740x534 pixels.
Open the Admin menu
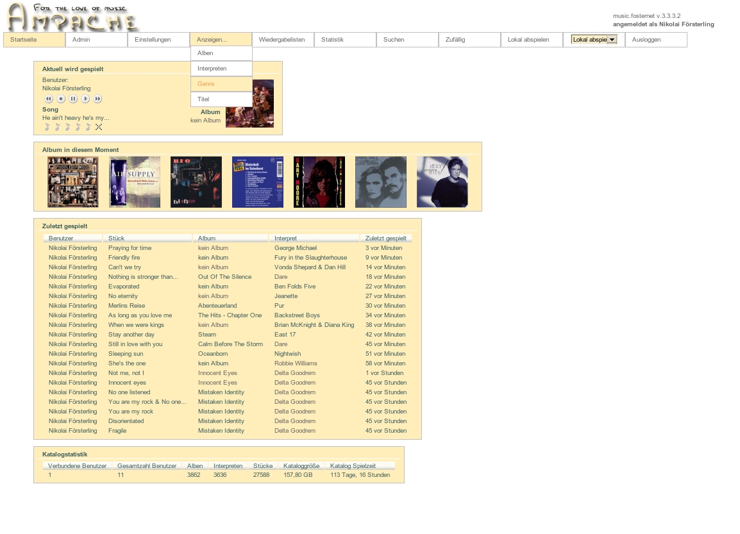pos(96,40)
